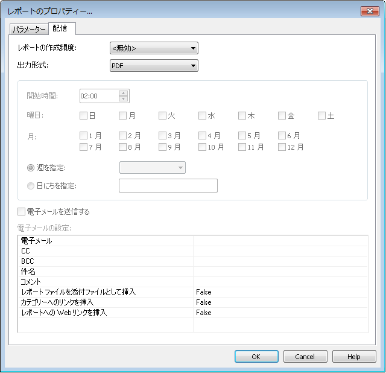The height and width of the screenshot is (373, 386).
Task: Check the 日 (Sunday) checkbox
Action: click(83, 115)
